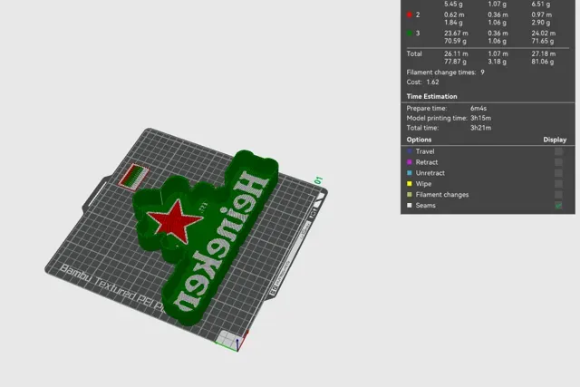Screen dimensions: 580x387
Task: Toggle the Unretract display checkbox
Action: (558, 173)
